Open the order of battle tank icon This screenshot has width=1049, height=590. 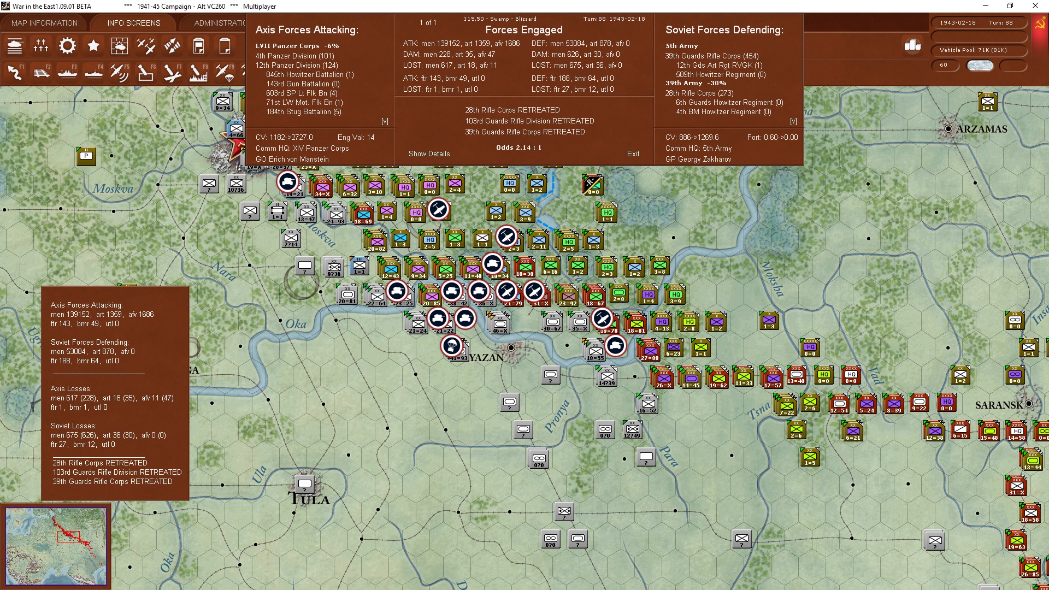click(x=15, y=46)
